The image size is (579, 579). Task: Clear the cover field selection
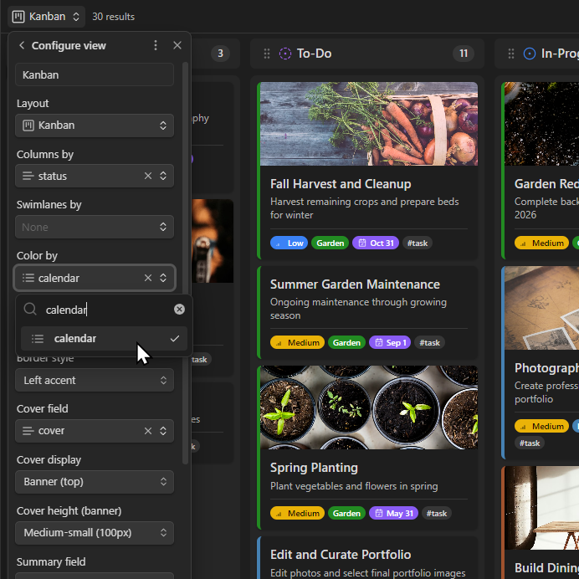(148, 431)
